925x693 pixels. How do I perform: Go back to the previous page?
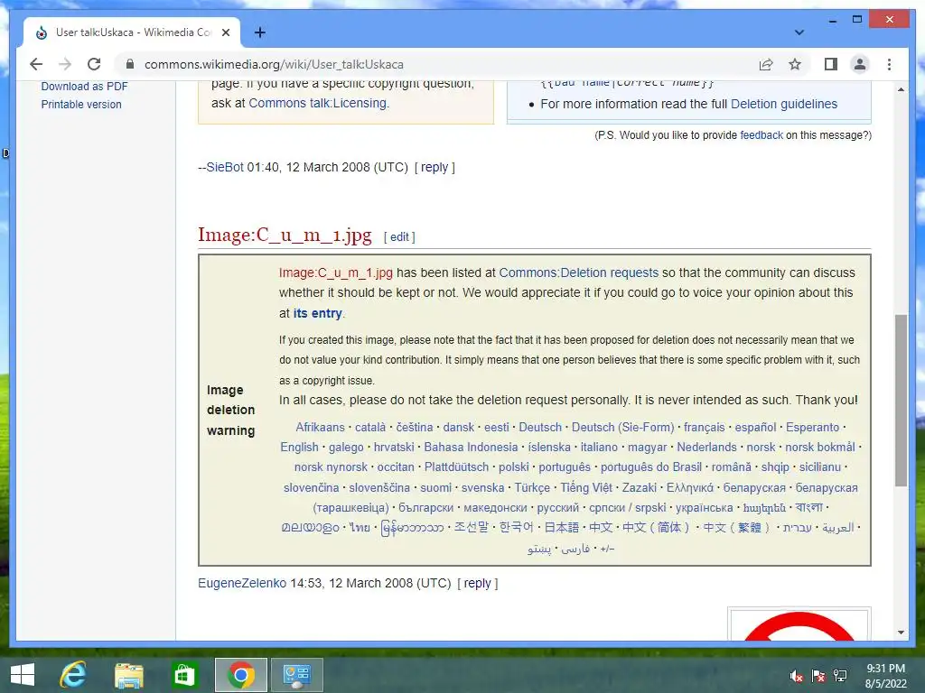36,64
